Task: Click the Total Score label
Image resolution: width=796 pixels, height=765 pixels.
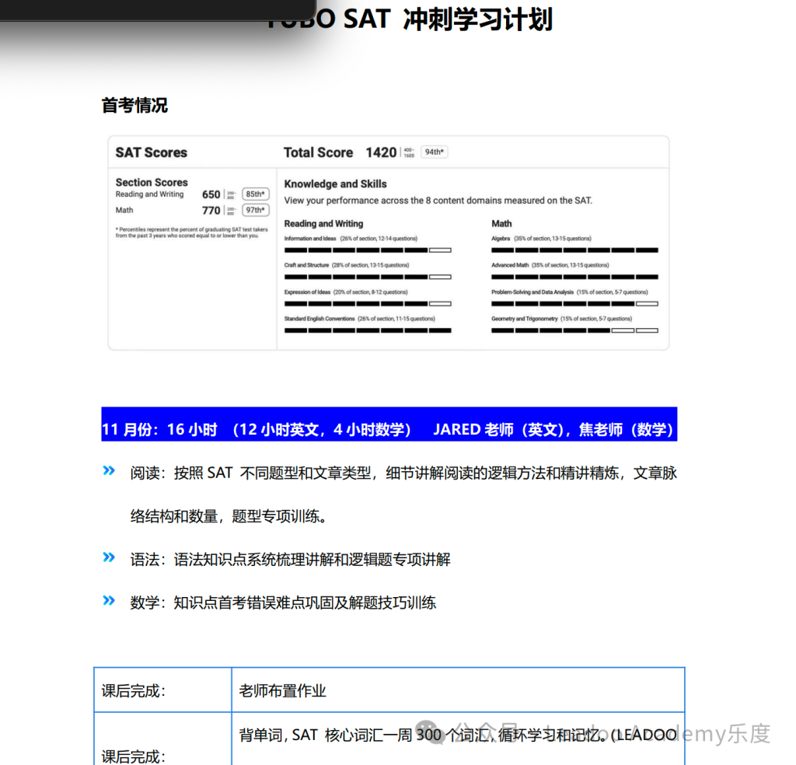Action: 318,152
